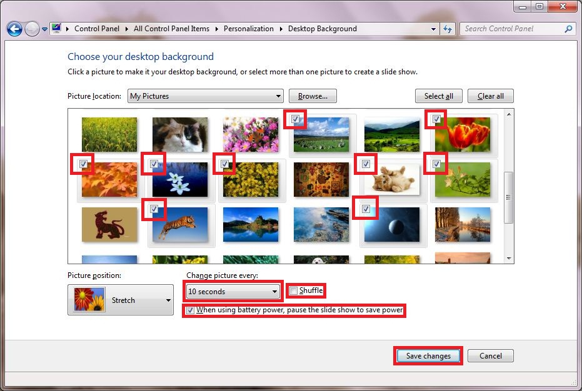Click the Browse button
The height and width of the screenshot is (391, 582).
pyautogui.click(x=313, y=96)
